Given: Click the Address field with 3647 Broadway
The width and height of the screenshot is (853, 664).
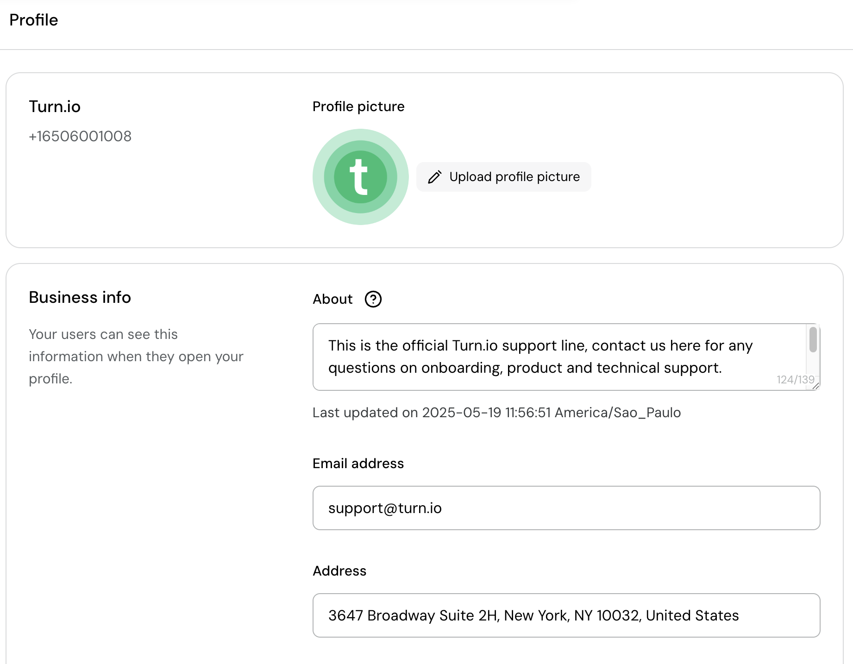Looking at the screenshot, I should coord(566,615).
